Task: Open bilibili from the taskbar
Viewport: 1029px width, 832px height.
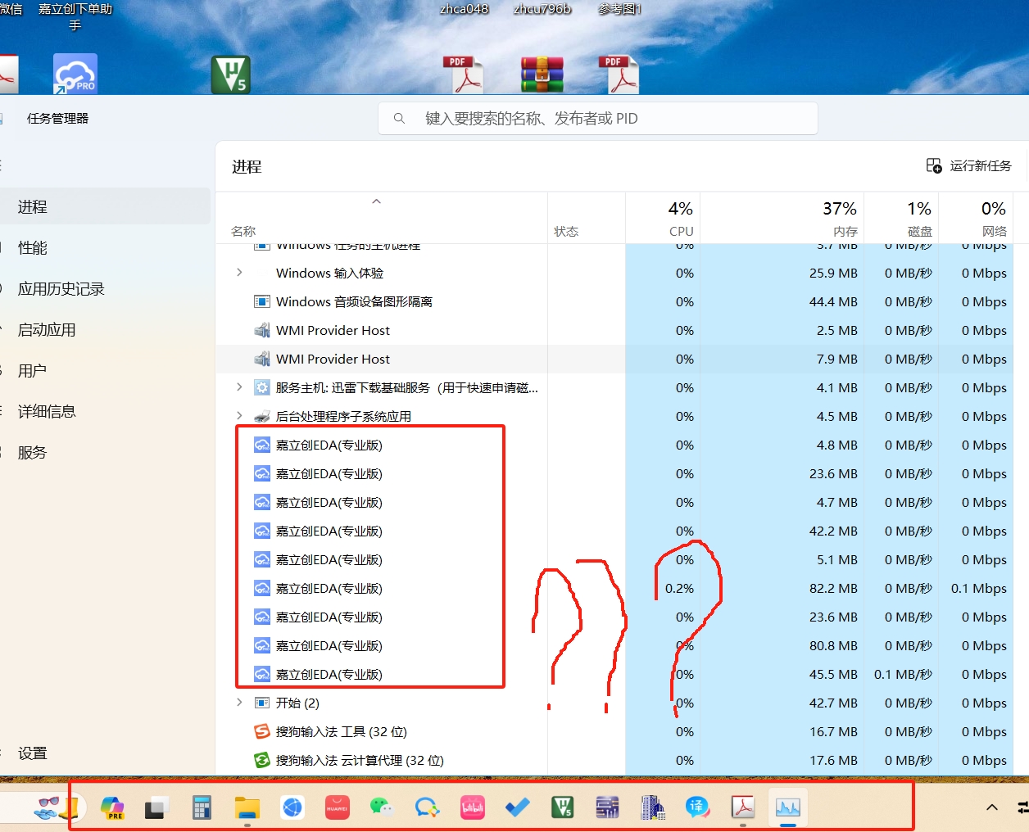Action: coord(473,808)
